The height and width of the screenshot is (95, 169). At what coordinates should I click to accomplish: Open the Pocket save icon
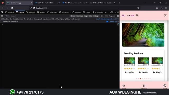point(157,8)
